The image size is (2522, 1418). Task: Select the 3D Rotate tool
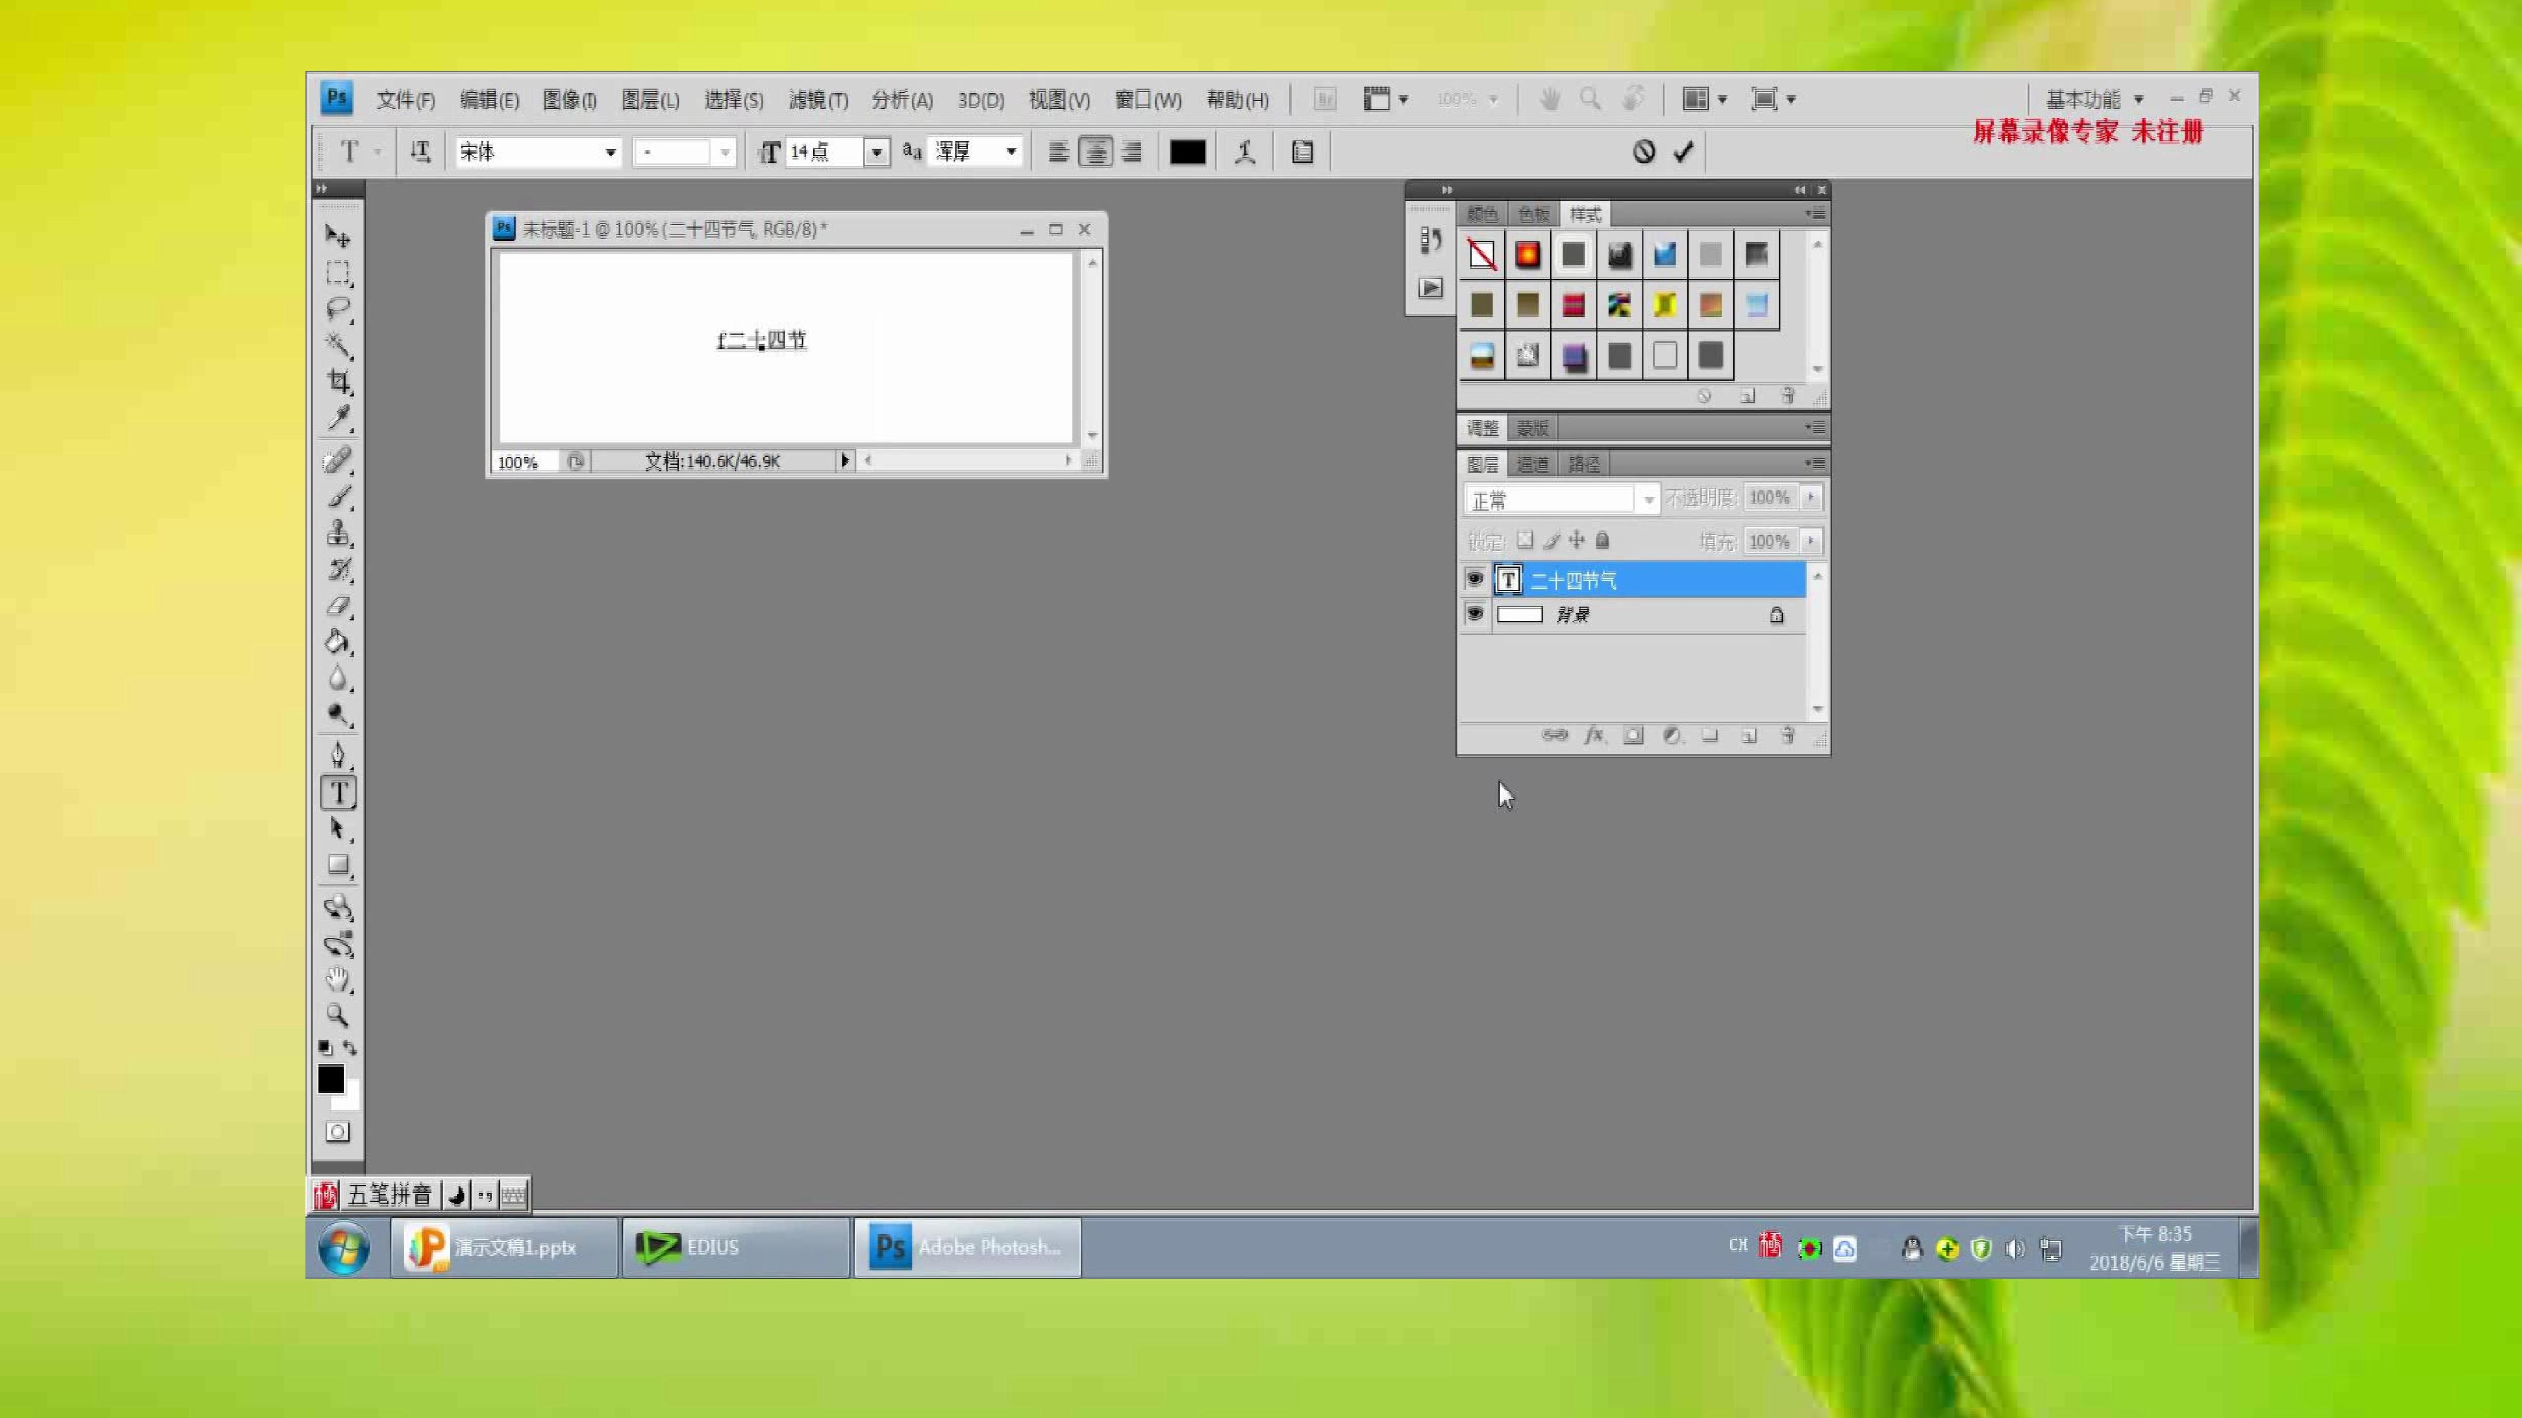click(x=338, y=907)
